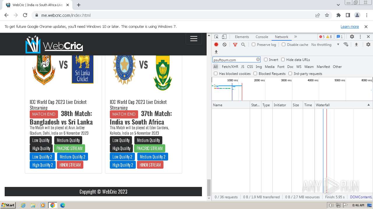Open Internet Explorer from the taskbar
The image size is (373, 209).
click(23, 205)
